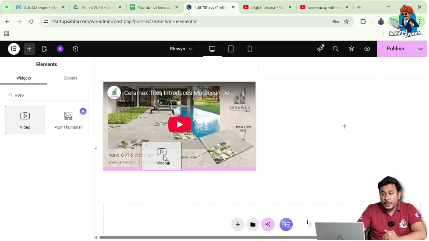This screenshot has height=241, width=429.
Task: Open the page settings document icon
Action: tap(45, 49)
